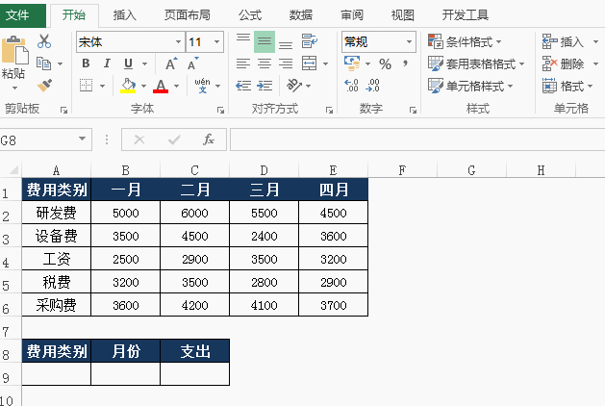
Task: Click inside the formula bar input
Action: pos(417,140)
